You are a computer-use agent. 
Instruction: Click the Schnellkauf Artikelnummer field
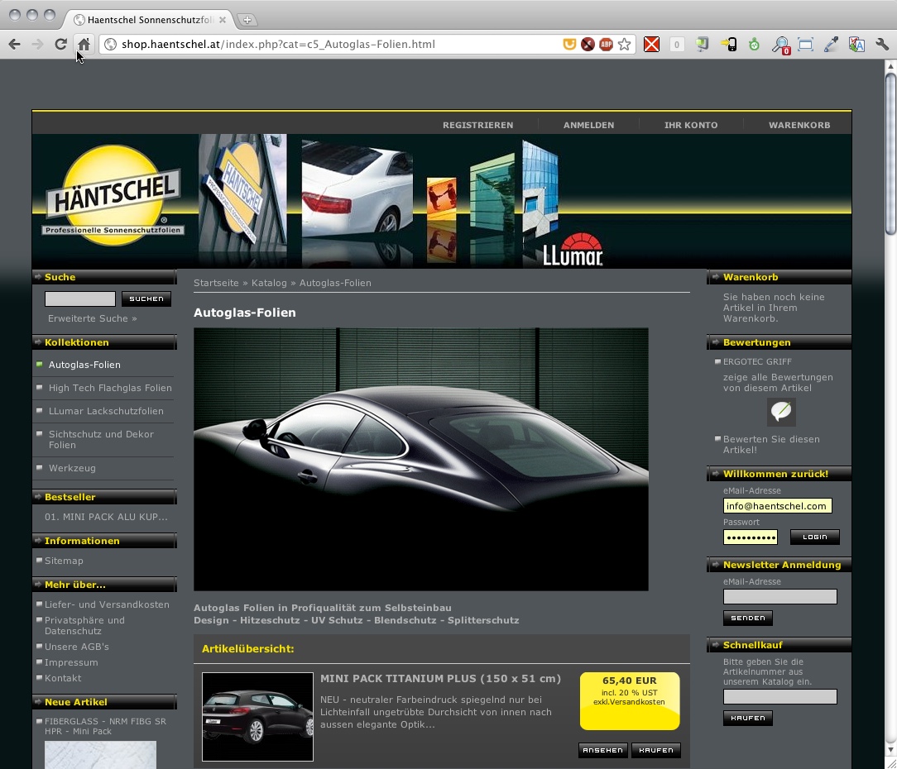pos(779,696)
